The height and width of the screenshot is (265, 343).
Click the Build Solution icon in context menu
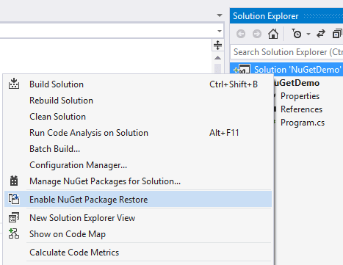click(14, 84)
